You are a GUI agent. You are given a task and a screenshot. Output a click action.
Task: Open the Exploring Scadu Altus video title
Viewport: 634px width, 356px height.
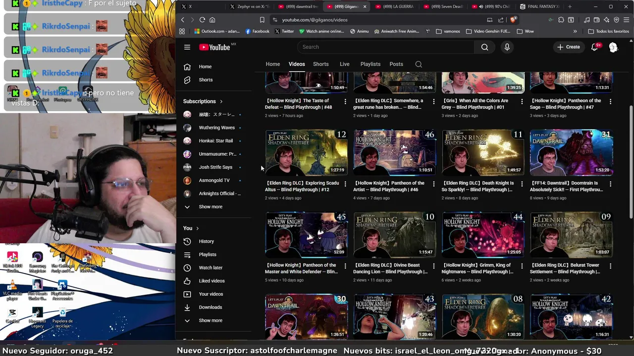tap(302, 186)
